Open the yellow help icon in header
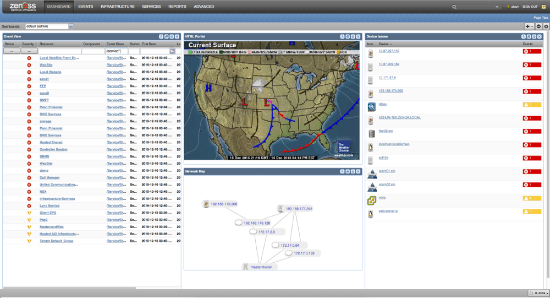Screen dimensions: 550x298 pyautogui.click(x=544, y=7)
